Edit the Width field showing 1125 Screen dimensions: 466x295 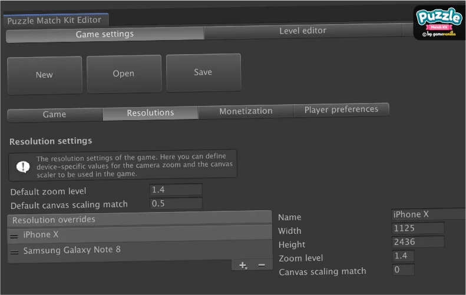(418, 228)
